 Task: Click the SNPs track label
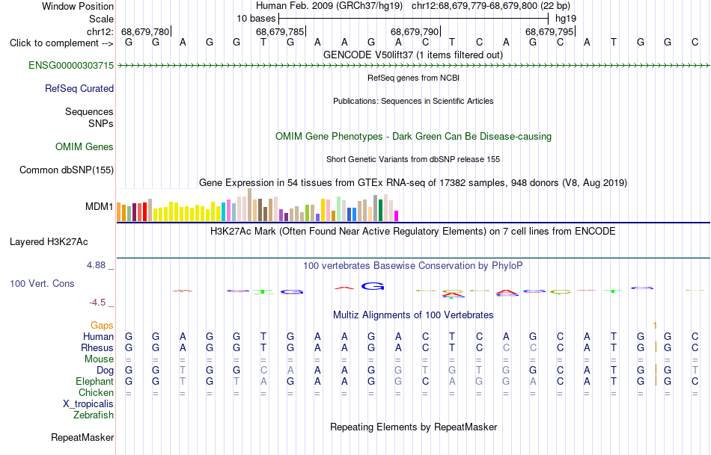tap(101, 123)
